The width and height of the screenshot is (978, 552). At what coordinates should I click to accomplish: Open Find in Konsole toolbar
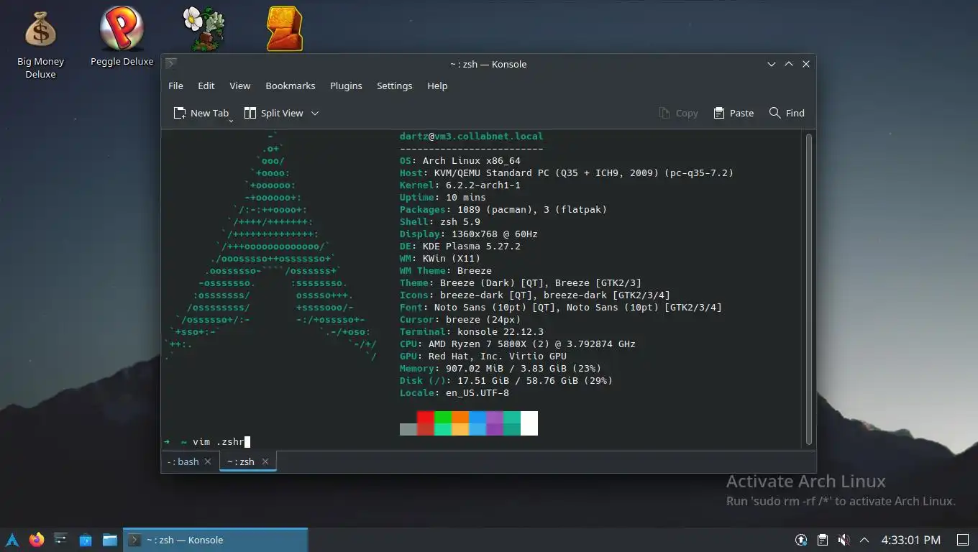pyautogui.click(x=787, y=113)
